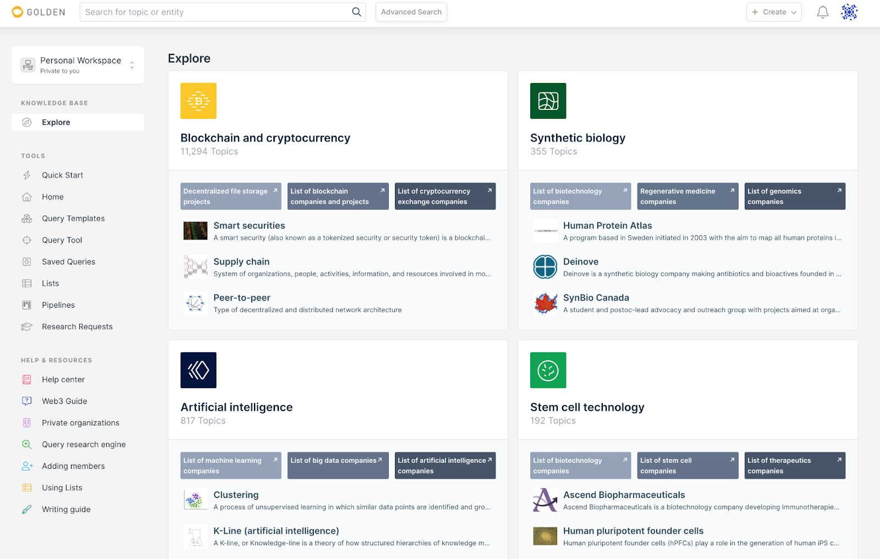Open K-Line (artificial intelligence) topic
This screenshot has width=880, height=559.
[276, 531]
